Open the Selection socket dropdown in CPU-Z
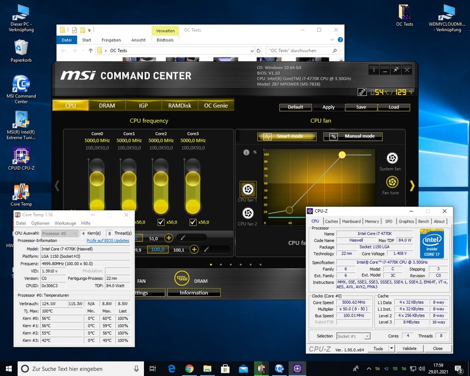The height and width of the screenshot is (376, 470). 354,336
